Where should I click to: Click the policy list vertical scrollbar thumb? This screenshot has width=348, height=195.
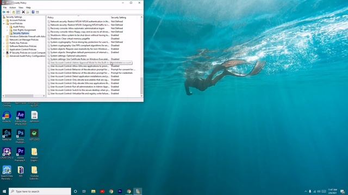tap(141, 86)
